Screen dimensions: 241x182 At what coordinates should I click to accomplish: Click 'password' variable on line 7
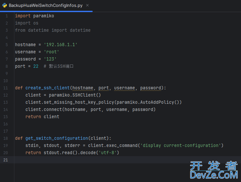click(x=25, y=59)
